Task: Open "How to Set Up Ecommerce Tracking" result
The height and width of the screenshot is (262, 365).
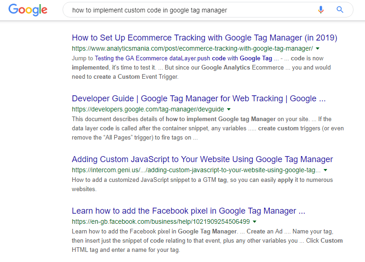Action: [x=204, y=38]
